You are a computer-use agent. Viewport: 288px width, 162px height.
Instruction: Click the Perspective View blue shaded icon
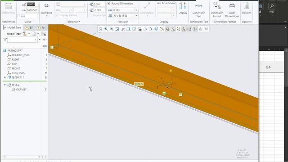pyautogui.click(x=156, y=29)
